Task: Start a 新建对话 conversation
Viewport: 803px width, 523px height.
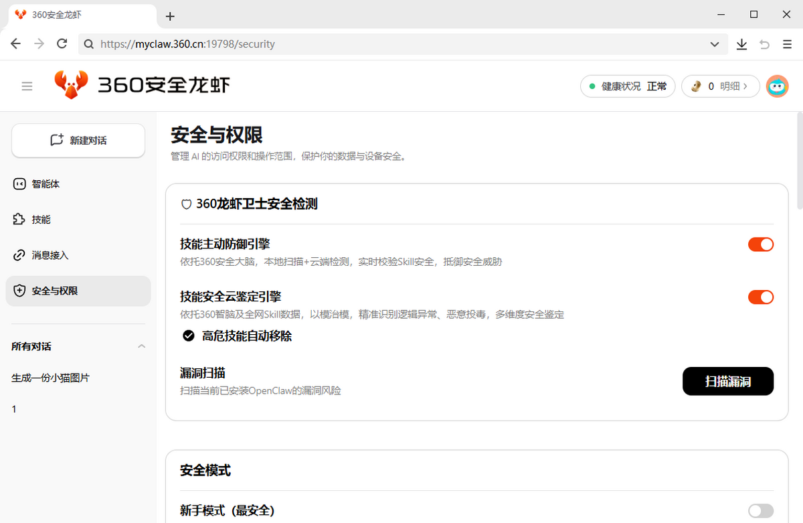Action: point(78,141)
